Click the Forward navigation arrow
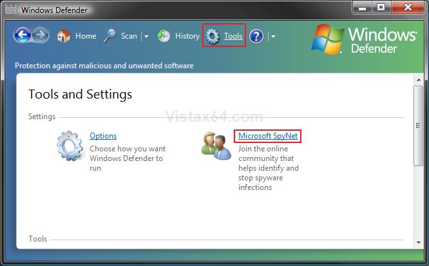429x266 pixels. [41, 35]
